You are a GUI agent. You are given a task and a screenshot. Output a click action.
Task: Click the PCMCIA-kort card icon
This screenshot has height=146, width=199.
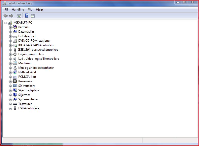15,77
